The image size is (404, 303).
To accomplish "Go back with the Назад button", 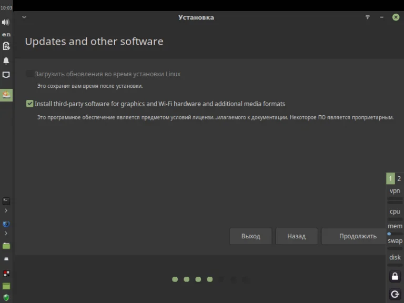I will tap(296, 236).
